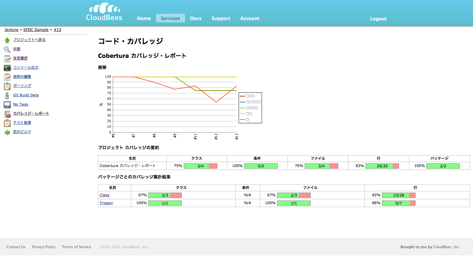
Task: Click the 条件 0/0 coverage bar
Action: point(261,166)
